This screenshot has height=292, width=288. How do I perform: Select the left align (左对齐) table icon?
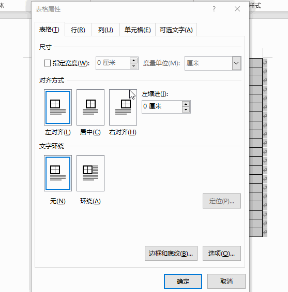58,107
